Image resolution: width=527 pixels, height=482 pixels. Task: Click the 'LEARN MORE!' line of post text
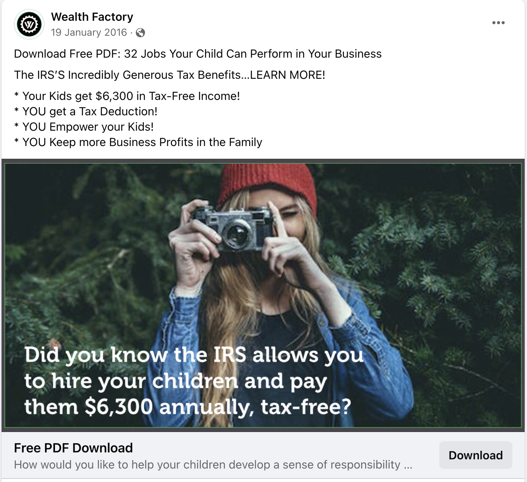click(169, 75)
